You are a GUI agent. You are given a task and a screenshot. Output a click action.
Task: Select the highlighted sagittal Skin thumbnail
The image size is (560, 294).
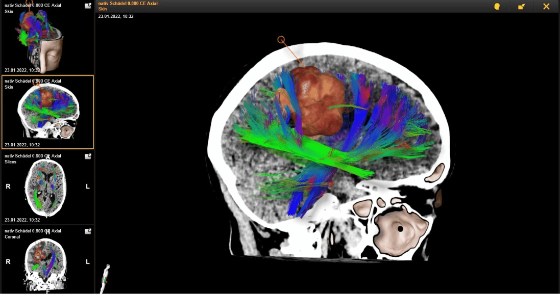[47, 112]
